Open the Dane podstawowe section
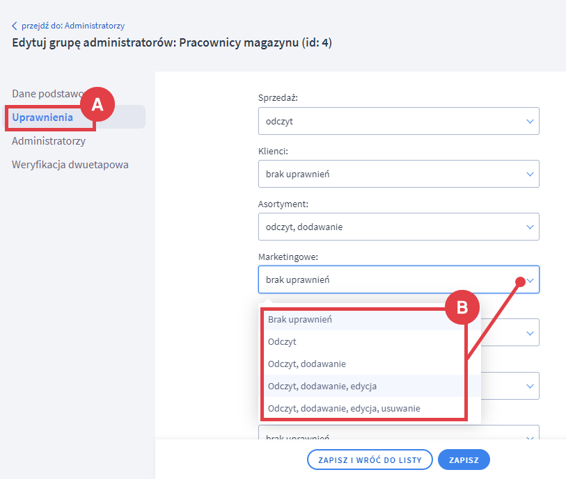This screenshot has height=479, width=566. tap(47, 93)
